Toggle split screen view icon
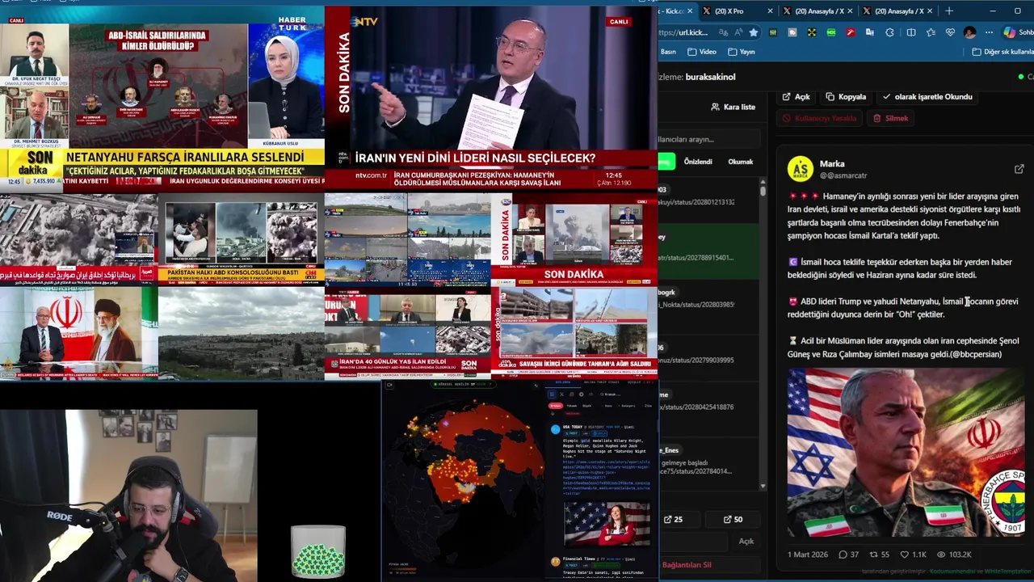This screenshot has height=582, width=1034. 911,32
